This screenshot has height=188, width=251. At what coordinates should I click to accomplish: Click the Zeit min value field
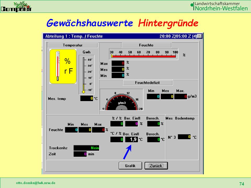coord(80,154)
